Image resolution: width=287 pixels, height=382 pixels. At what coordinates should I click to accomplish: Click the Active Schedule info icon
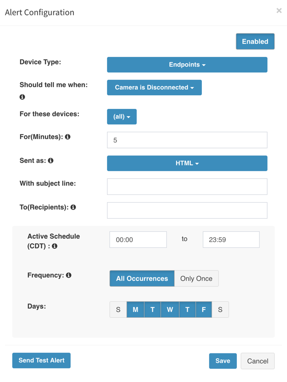pyautogui.click(x=54, y=246)
